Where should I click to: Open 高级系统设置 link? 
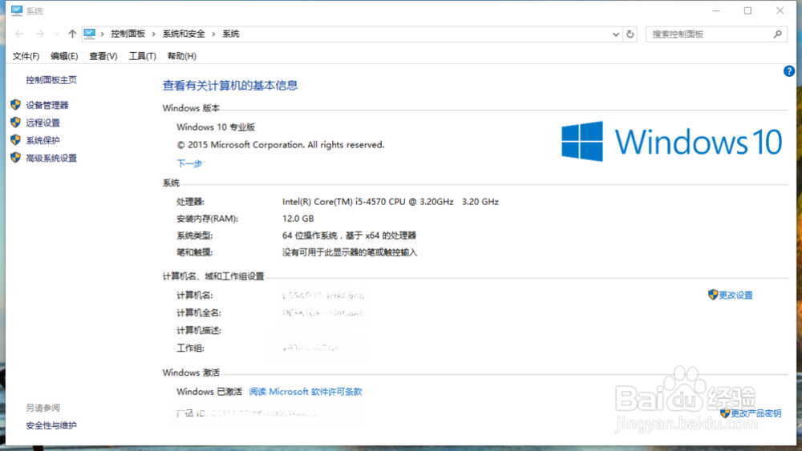tap(51, 159)
